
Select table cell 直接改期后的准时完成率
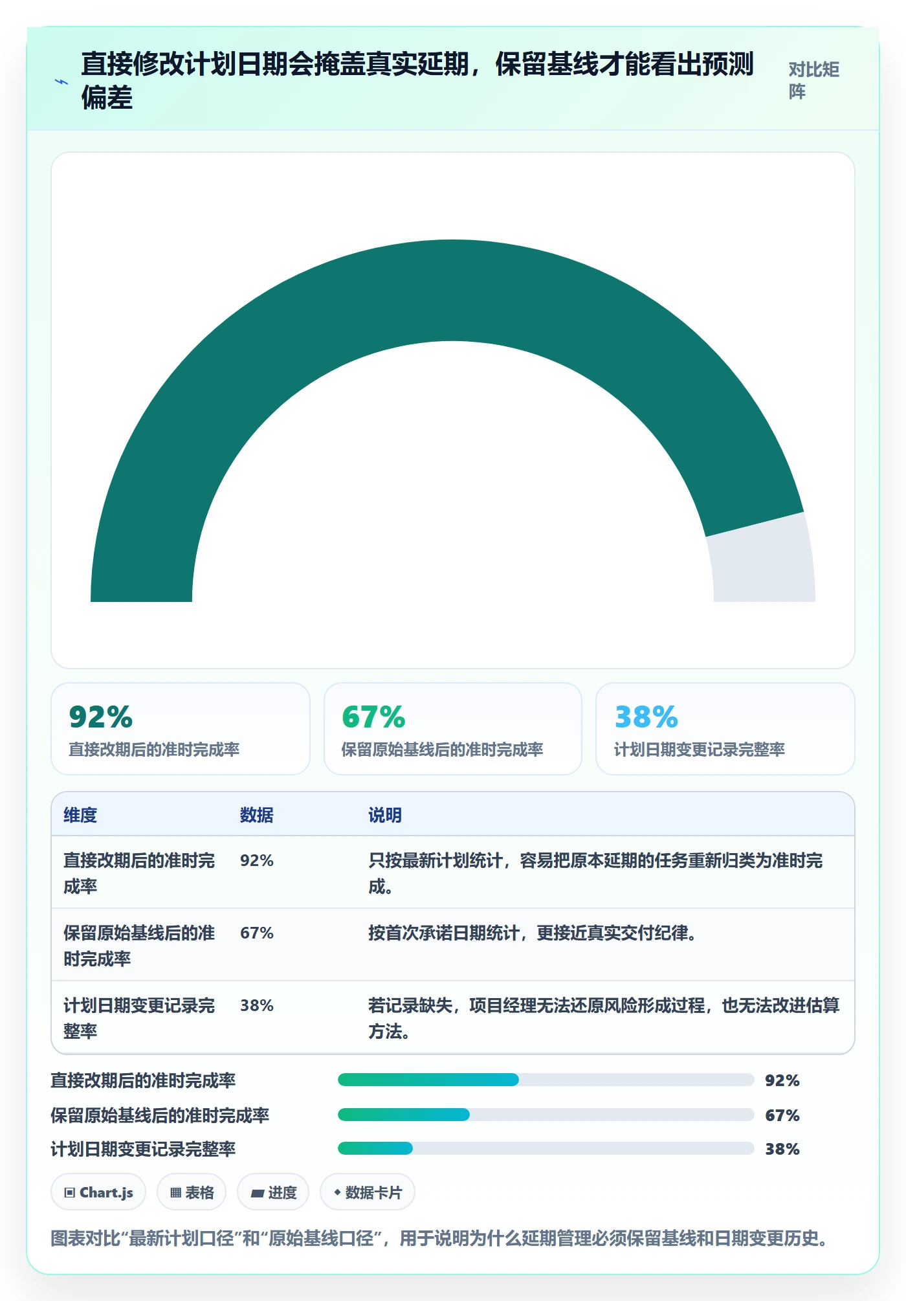[139, 873]
